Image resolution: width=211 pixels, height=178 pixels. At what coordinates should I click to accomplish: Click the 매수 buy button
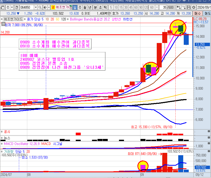coord(197,13)
